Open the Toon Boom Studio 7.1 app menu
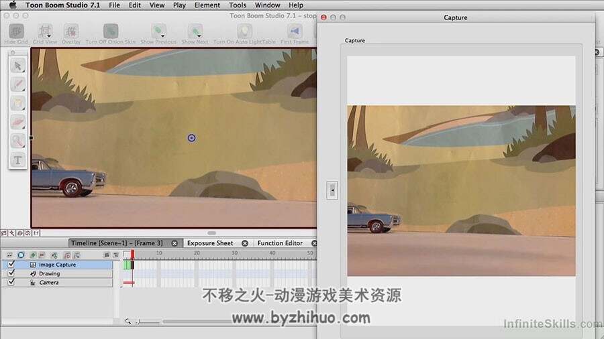The height and width of the screenshot is (339, 604). tap(62, 5)
